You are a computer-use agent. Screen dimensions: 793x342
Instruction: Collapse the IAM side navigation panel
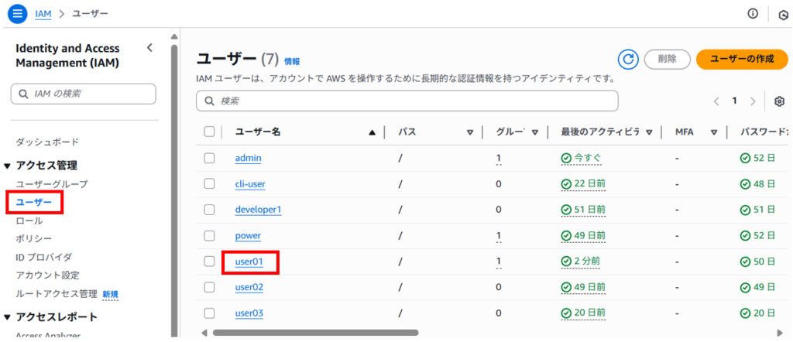point(149,48)
